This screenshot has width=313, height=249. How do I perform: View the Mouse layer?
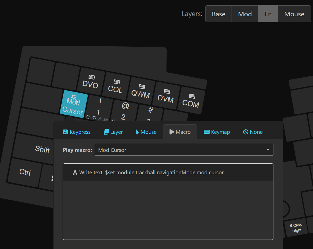(294, 14)
